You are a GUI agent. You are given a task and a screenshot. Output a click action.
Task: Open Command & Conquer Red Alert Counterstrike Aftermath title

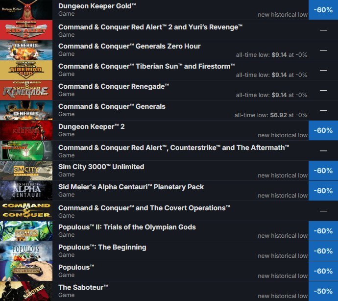click(x=173, y=148)
